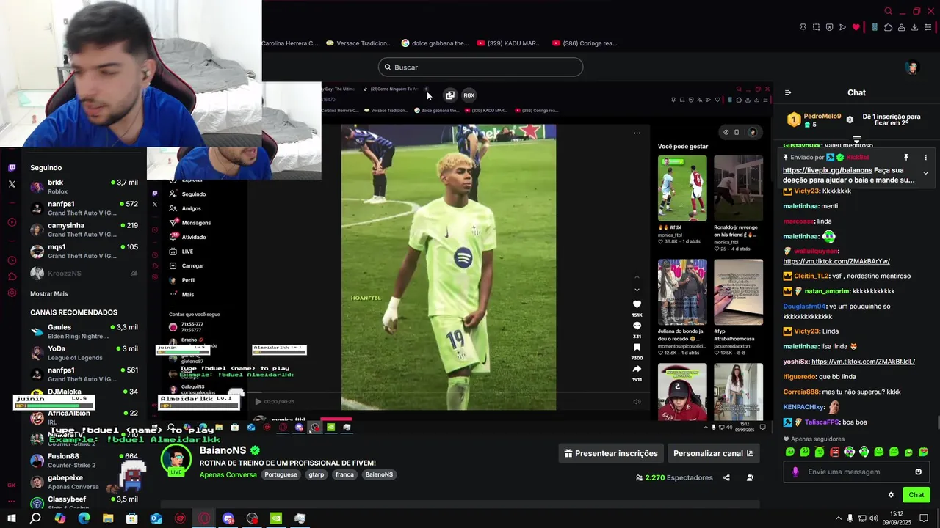Click the BaianoNS channel avatar

[x=176, y=460]
